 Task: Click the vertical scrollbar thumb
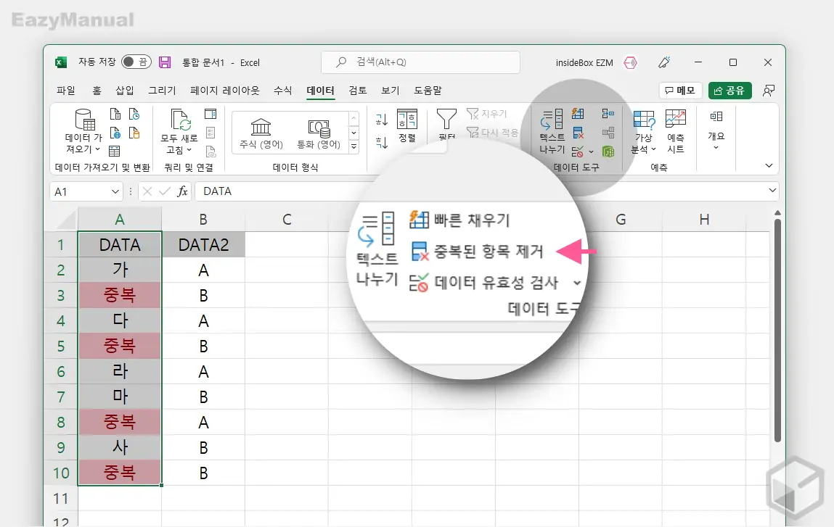click(777, 329)
